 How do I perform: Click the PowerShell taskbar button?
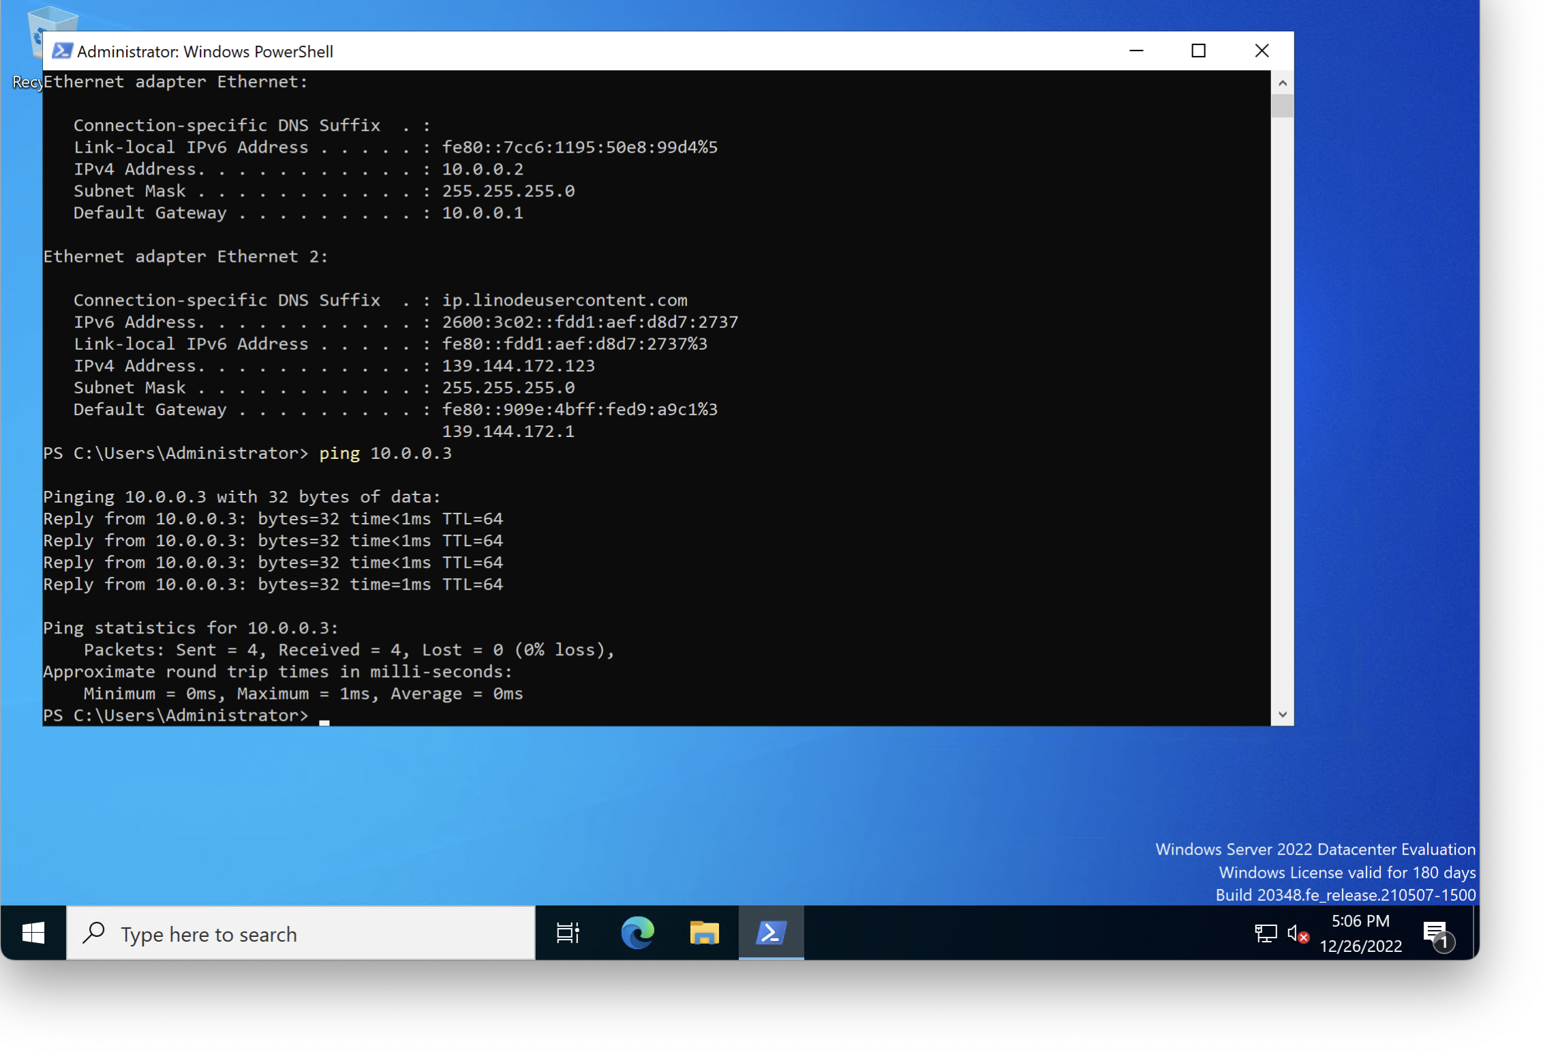click(x=771, y=933)
